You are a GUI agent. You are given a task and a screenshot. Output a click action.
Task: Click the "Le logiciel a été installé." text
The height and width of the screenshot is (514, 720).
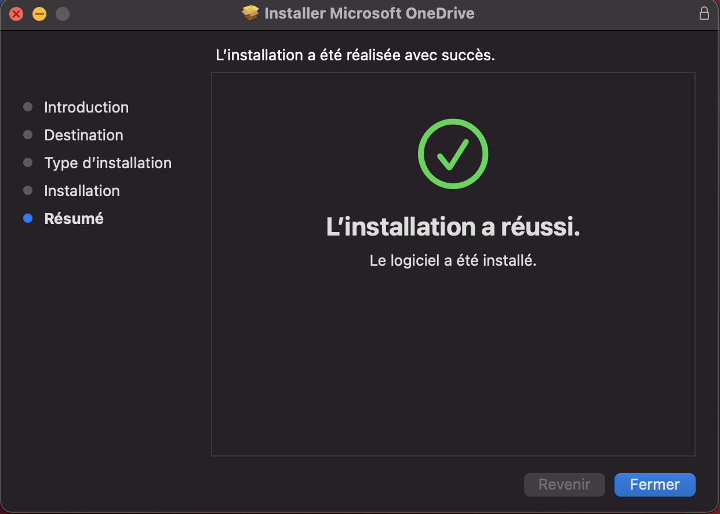(x=453, y=260)
